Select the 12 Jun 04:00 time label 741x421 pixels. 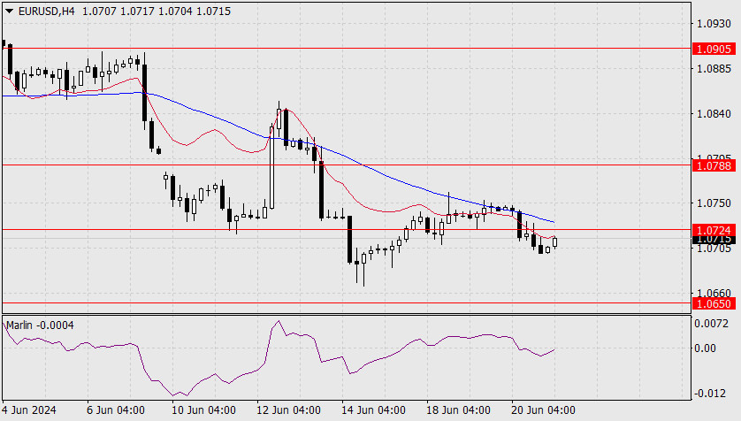pyautogui.click(x=289, y=410)
